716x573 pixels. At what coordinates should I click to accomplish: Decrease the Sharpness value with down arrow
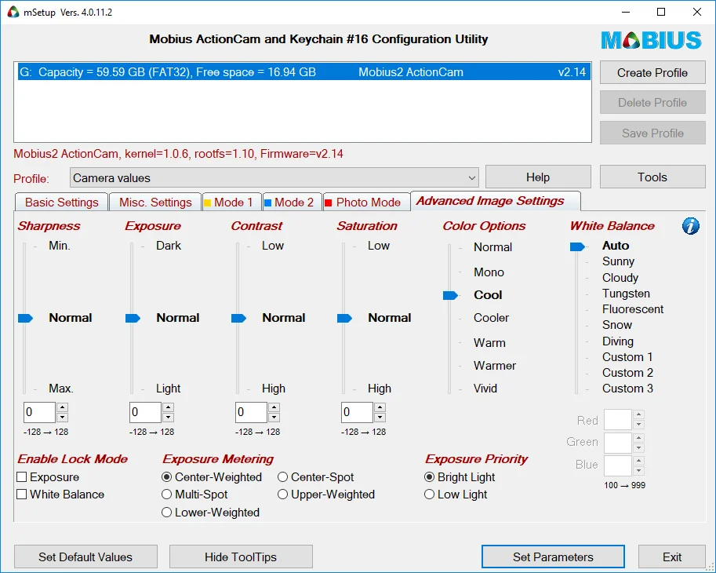(x=63, y=417)
